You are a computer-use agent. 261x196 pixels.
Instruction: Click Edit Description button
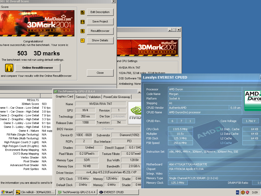tap(100, 12)
